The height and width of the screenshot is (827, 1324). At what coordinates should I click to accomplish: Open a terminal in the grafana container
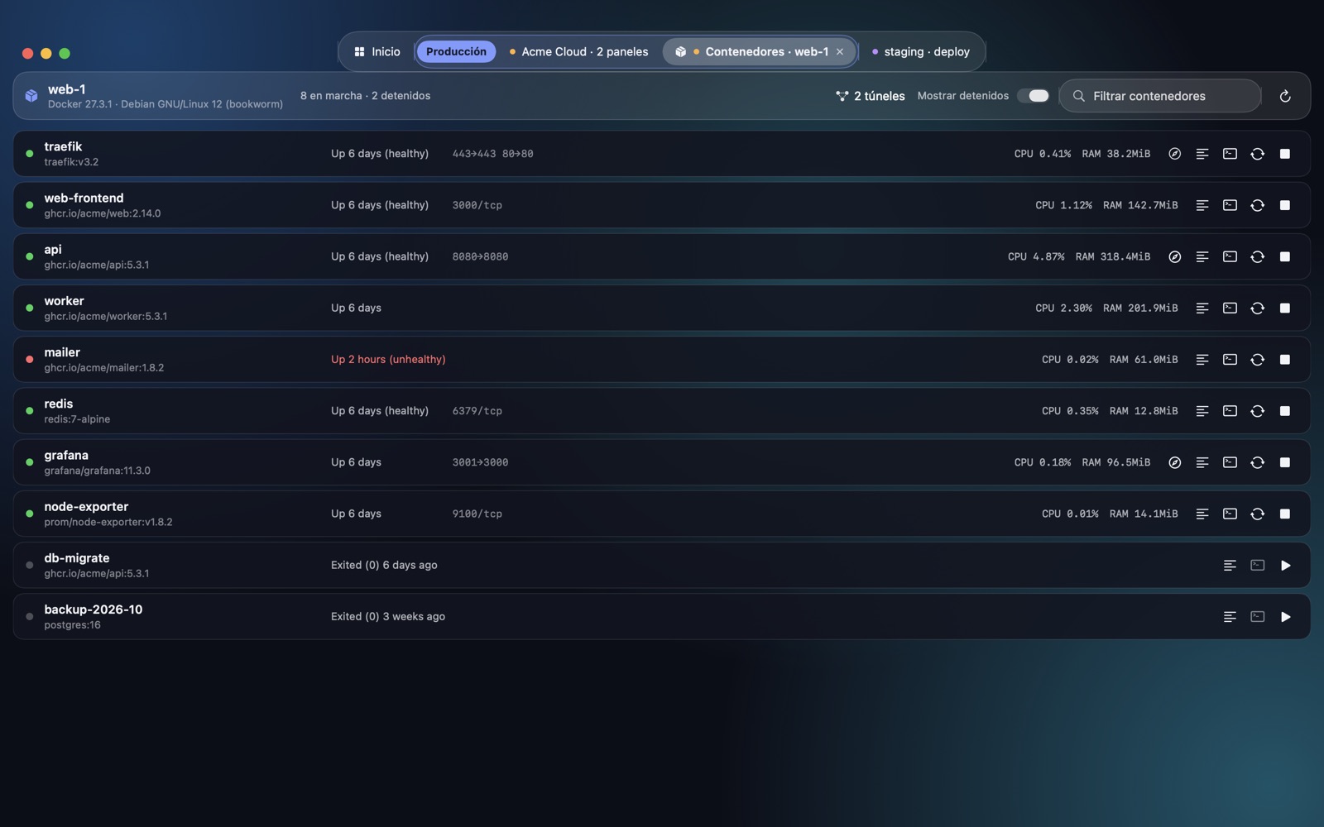coord(1230,462)
